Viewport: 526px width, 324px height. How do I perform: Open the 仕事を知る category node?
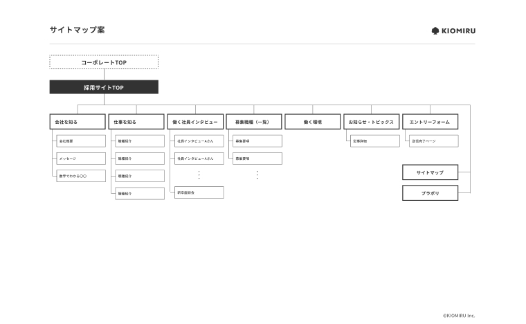coord(136,122)
